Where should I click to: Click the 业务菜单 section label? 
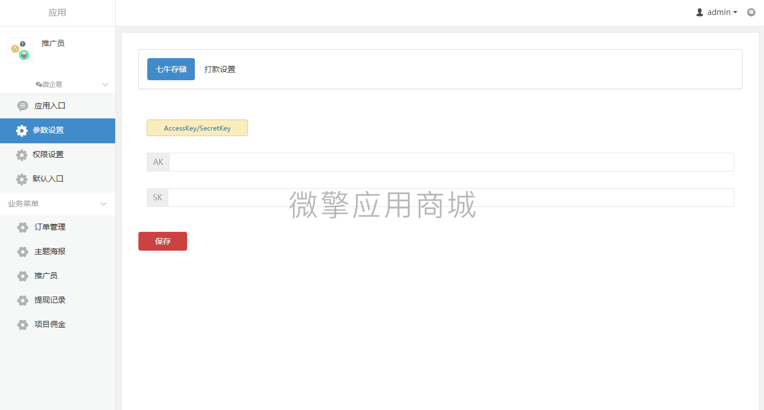(x=23, y=204)
